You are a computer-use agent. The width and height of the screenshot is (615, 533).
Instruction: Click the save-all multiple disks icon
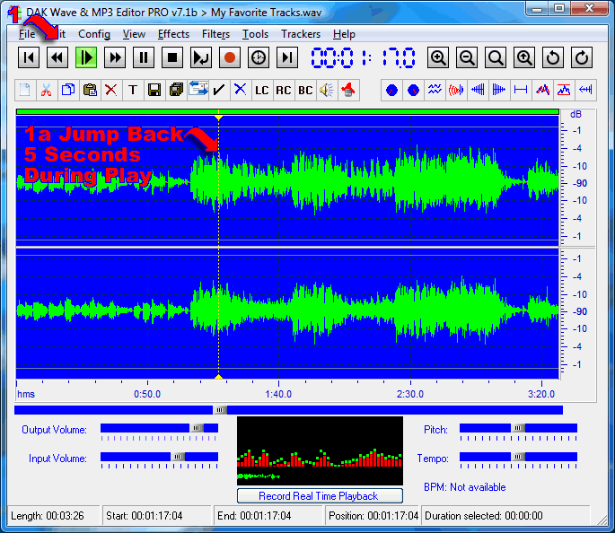176,90
